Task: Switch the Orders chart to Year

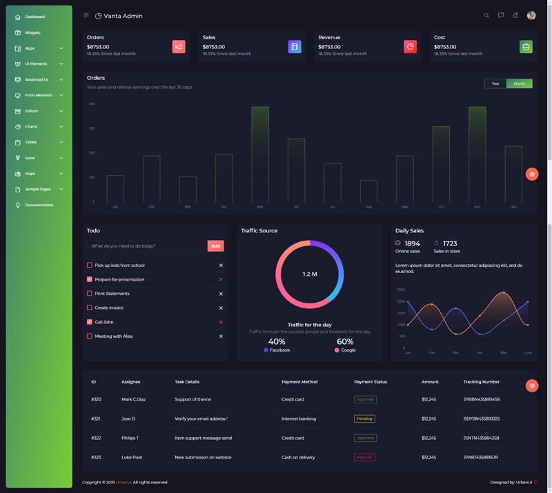Action: [x=495, y=83]
